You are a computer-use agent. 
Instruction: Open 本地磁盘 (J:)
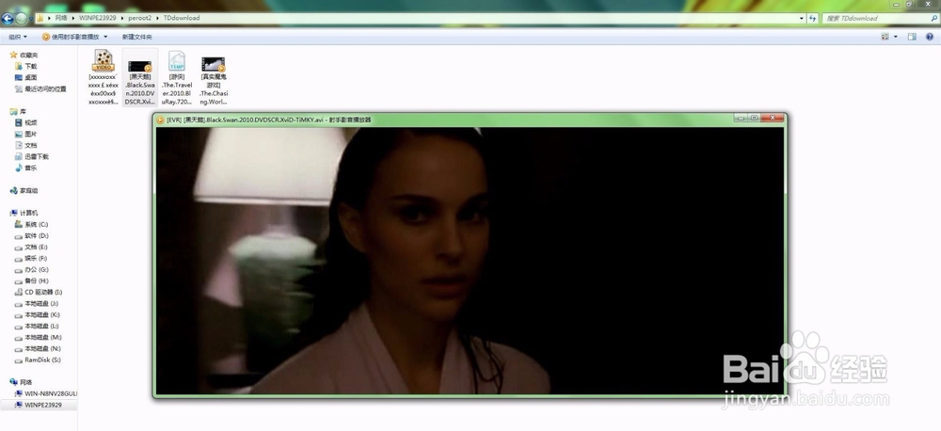pyautogui.click(x=37, y=304)
